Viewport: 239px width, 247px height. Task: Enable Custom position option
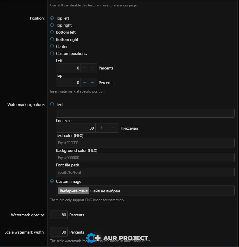click(x=52, y=53)
